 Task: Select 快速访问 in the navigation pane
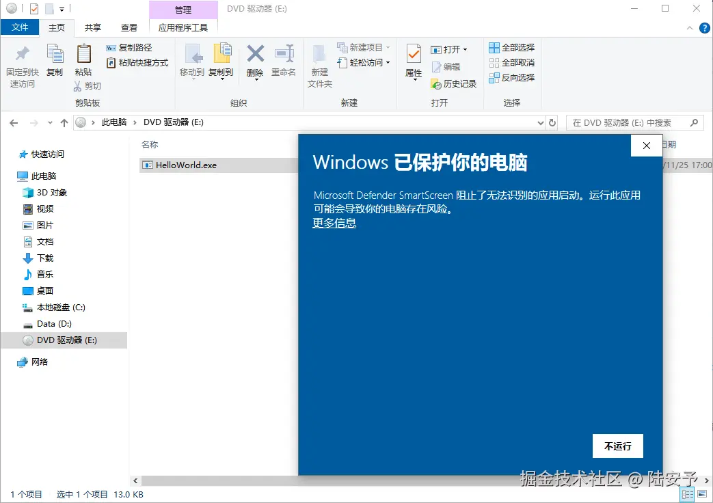click(42, 154)
